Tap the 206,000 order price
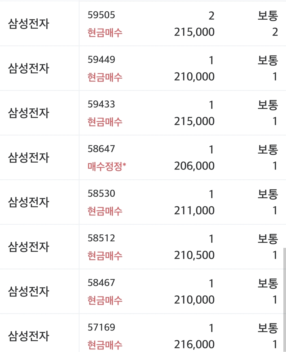 click(194, 166)
